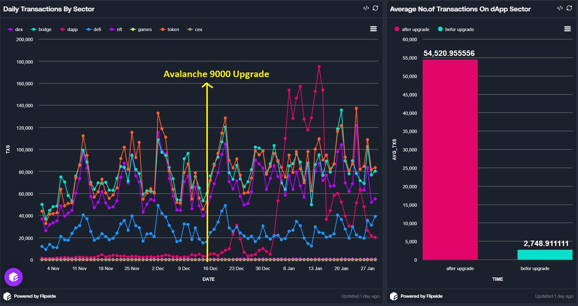Click the pink color dot beside dapp legend
The width and height of the screenshot is (578, 306).
point(62,29)
